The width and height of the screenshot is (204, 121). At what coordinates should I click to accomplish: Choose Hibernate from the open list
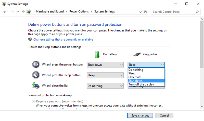coord(146,77)
